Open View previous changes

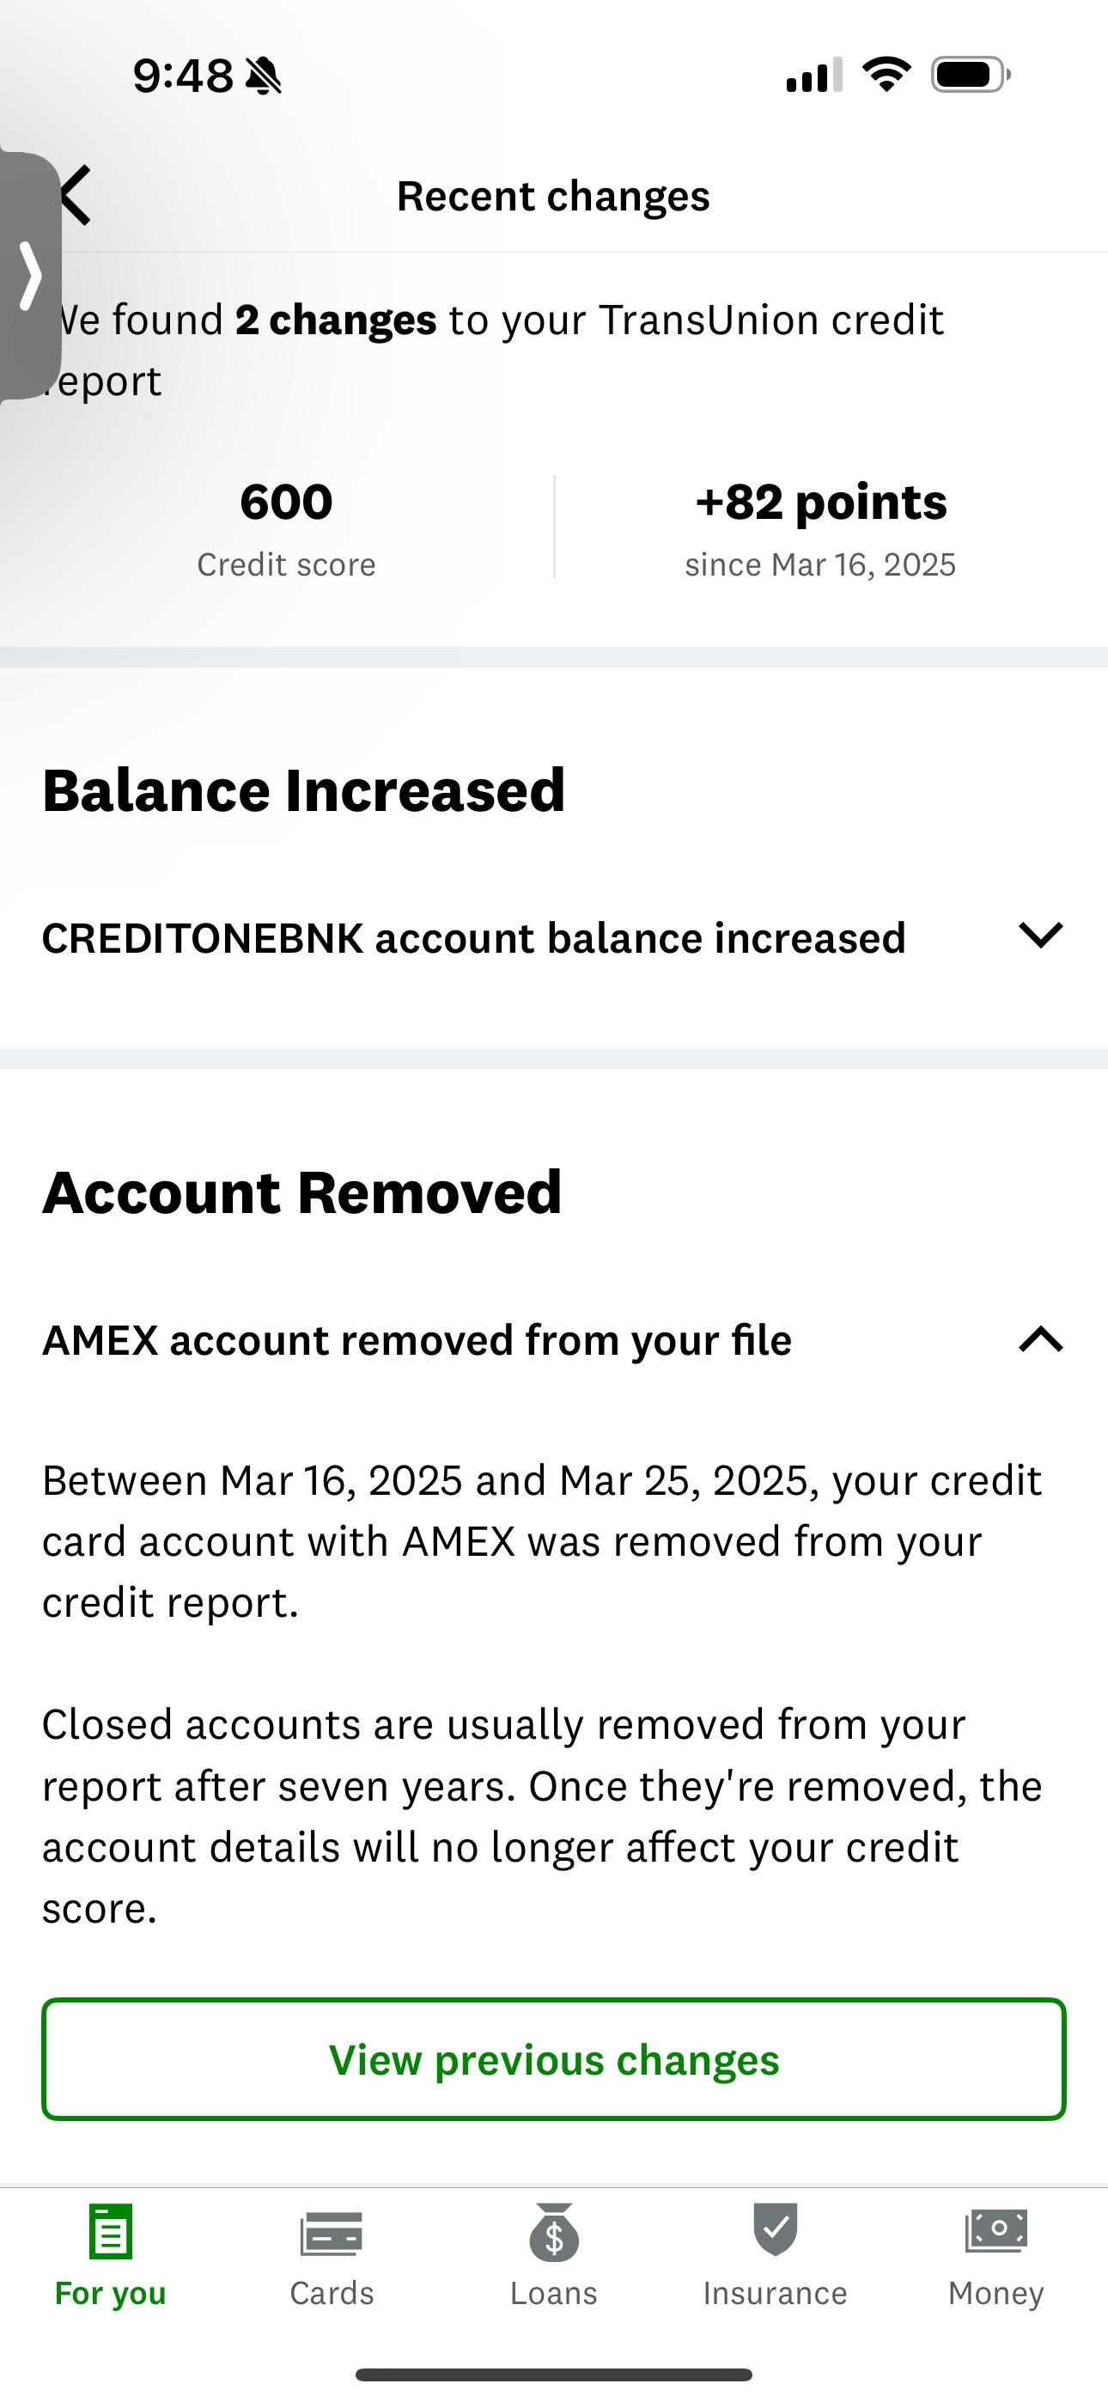click(554, 2060)
